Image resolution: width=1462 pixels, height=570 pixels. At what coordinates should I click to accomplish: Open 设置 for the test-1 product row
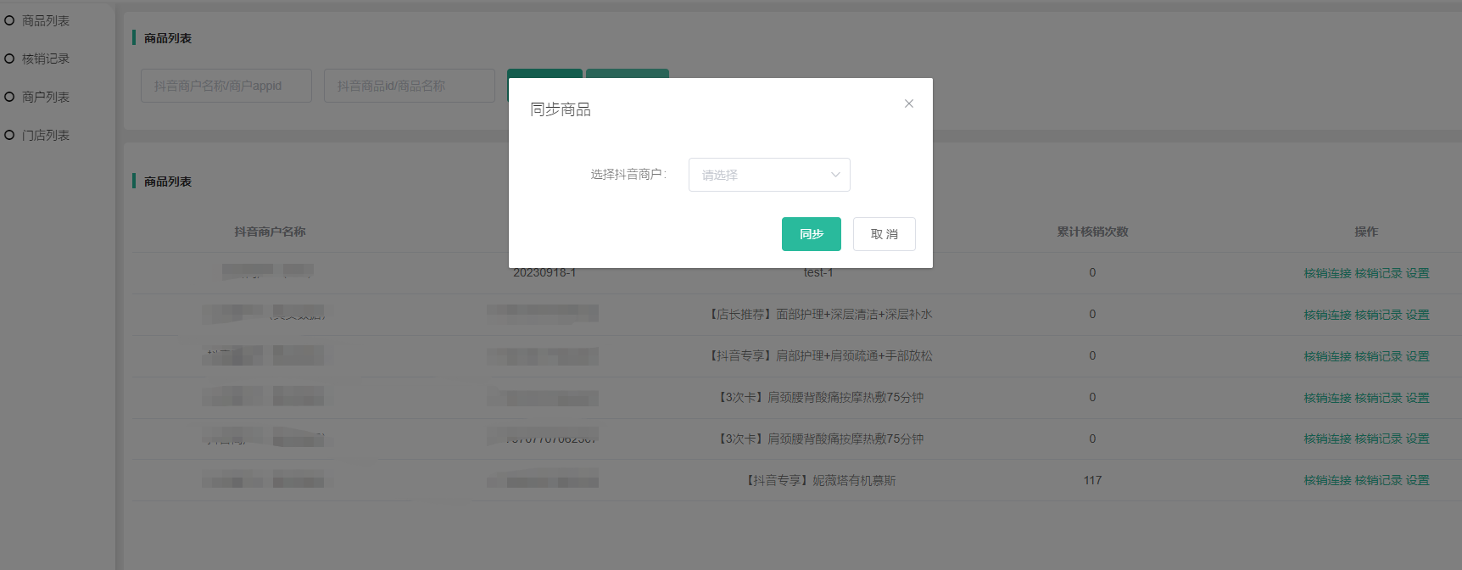point(1417,273)
